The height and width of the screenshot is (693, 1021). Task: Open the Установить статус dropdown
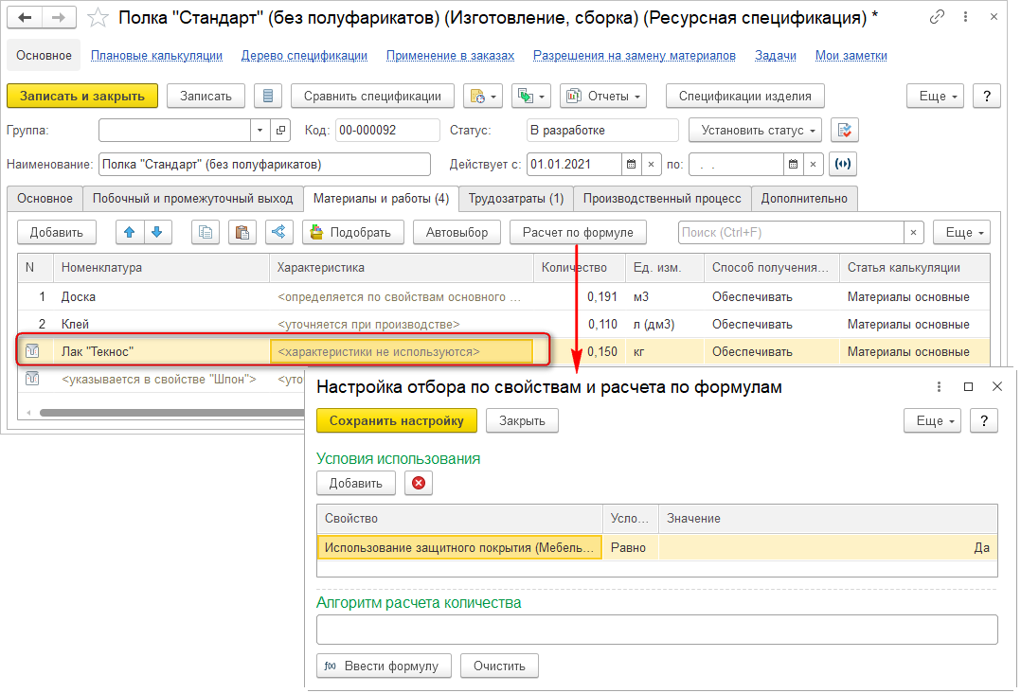755,130
